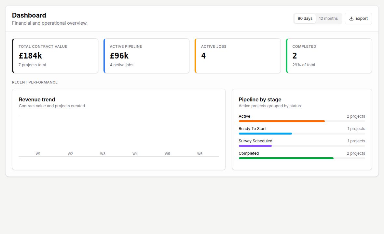The image size is (384, 234).
Task: Click the £96k value
Action: coord(119,56)
